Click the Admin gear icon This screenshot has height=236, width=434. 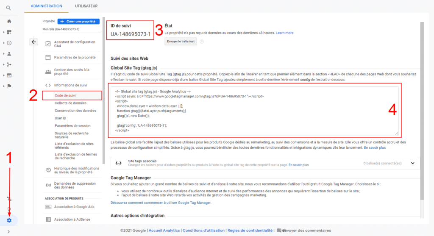(9, 220)
